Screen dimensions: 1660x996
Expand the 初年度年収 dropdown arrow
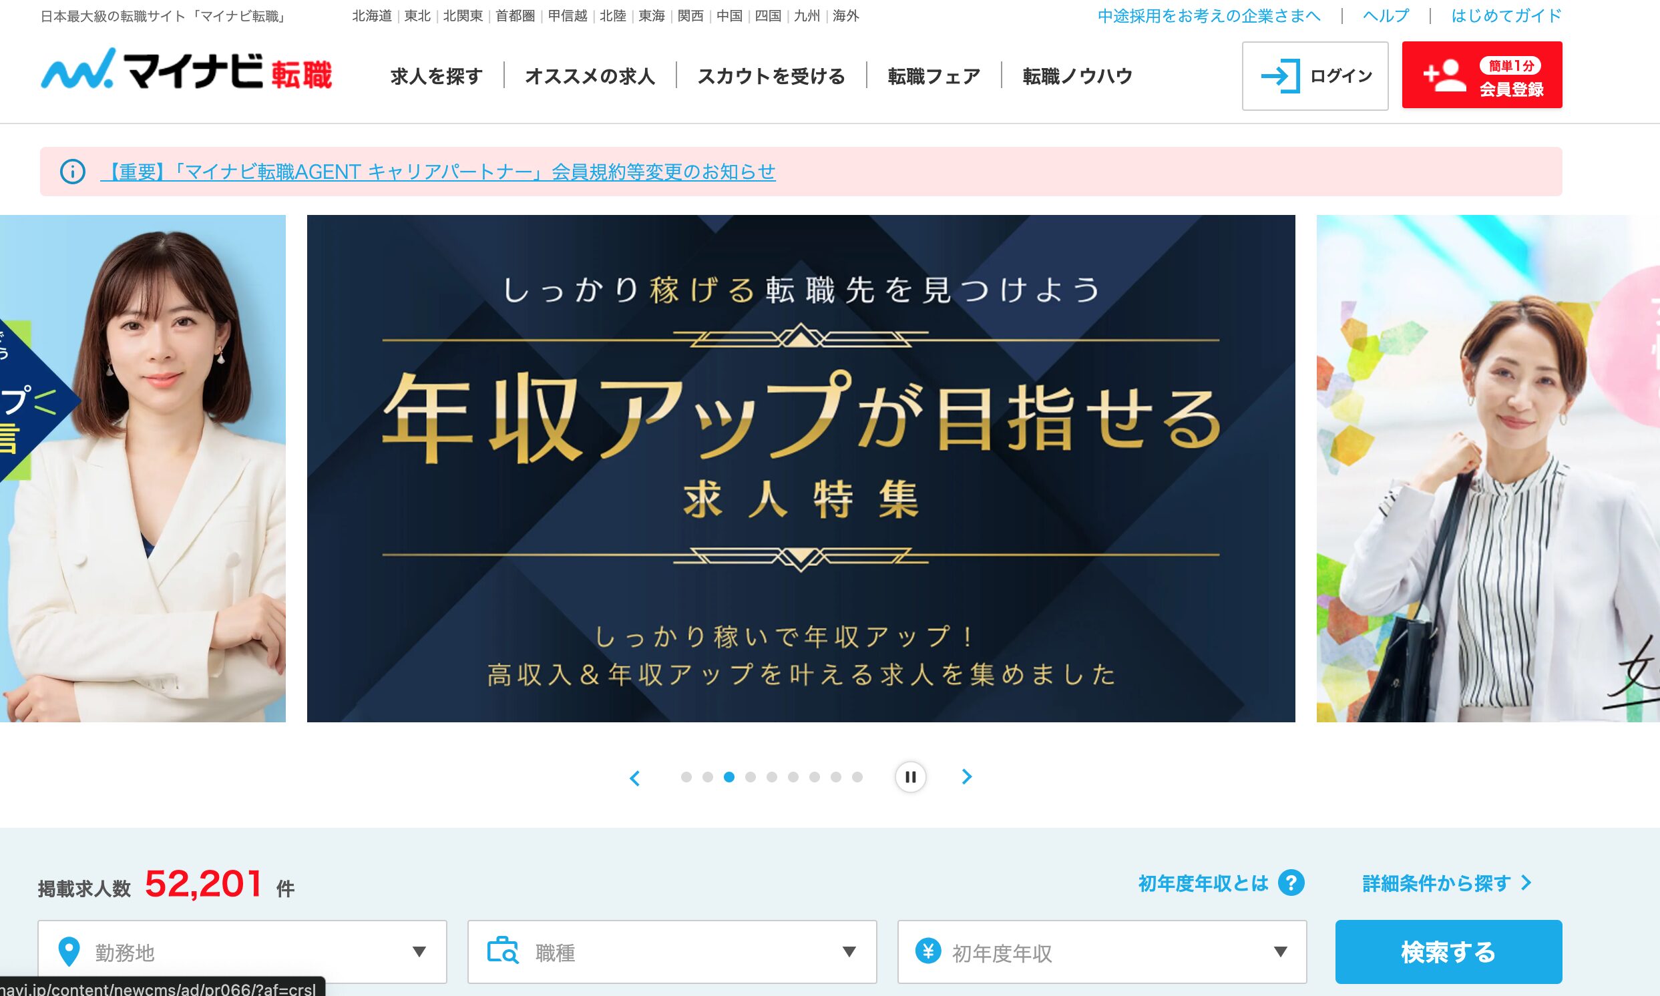point(1280,952)
